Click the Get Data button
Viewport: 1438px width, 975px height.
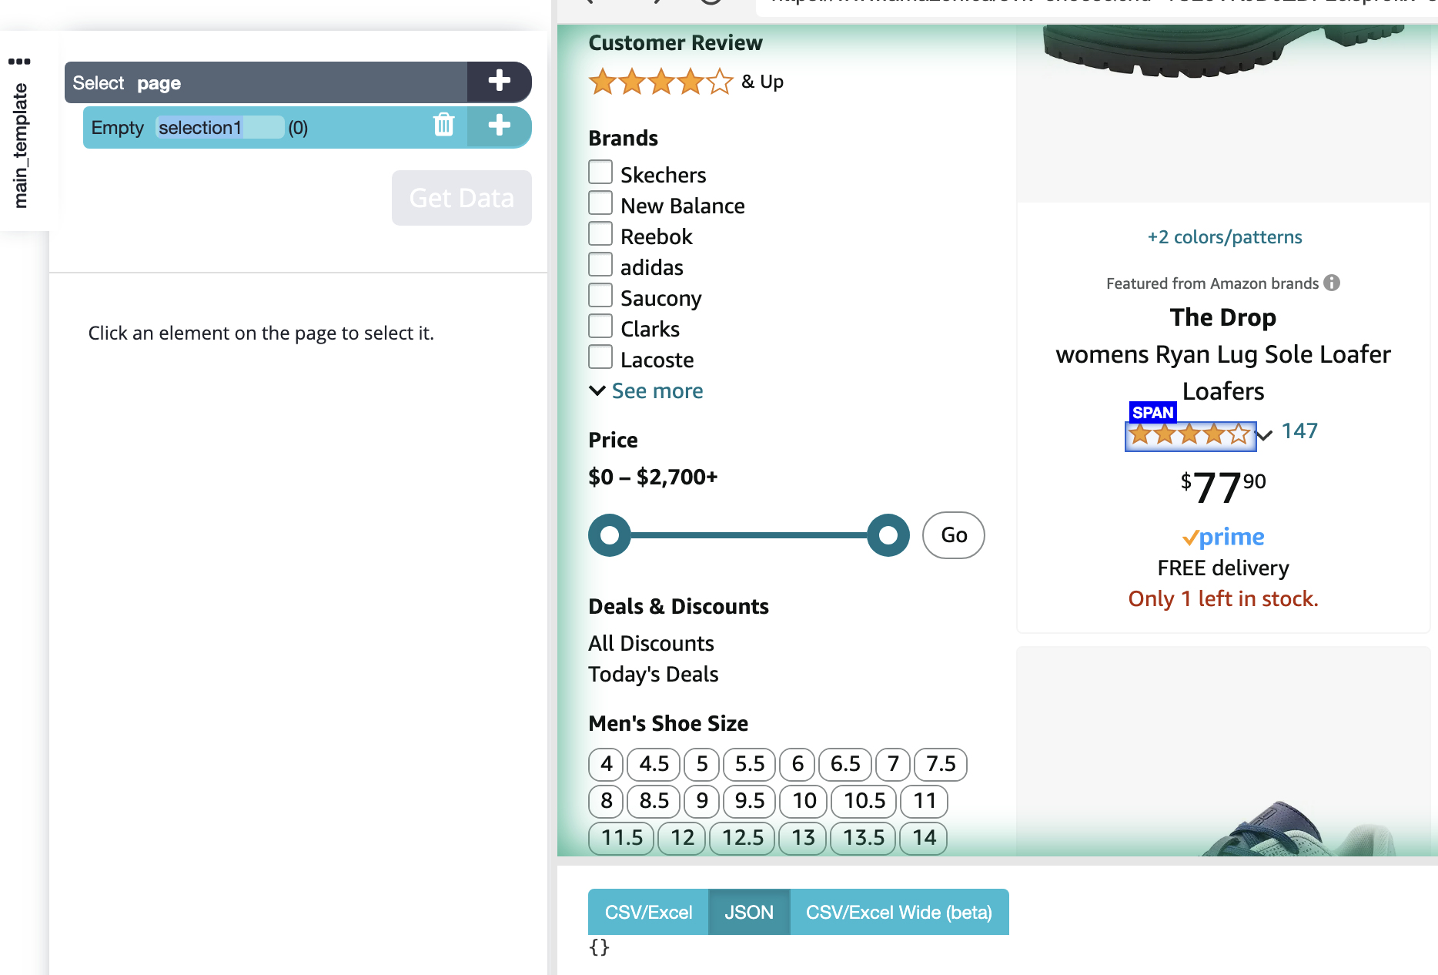tap(462, 198)
